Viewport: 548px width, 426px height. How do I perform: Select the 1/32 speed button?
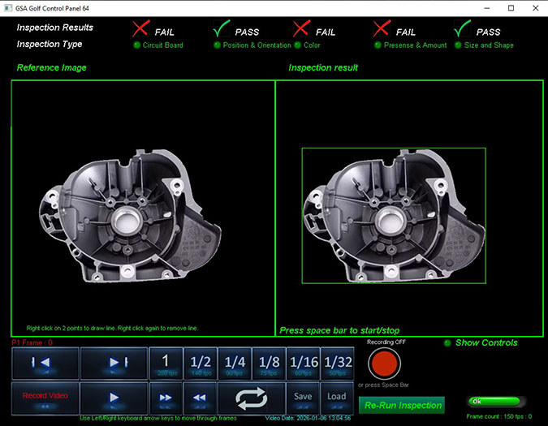click(338, 363)
